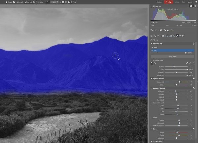The image size is (198, 143).
Task: Open the Undo history dropdown arrow
Action: [x=154, y=30]
